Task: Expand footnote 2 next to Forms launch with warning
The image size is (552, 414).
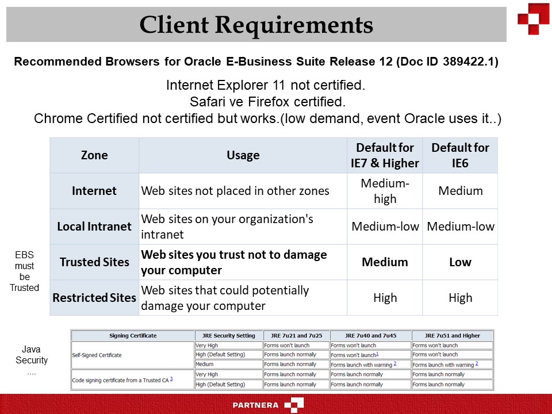Action: [x=396, y=364]
